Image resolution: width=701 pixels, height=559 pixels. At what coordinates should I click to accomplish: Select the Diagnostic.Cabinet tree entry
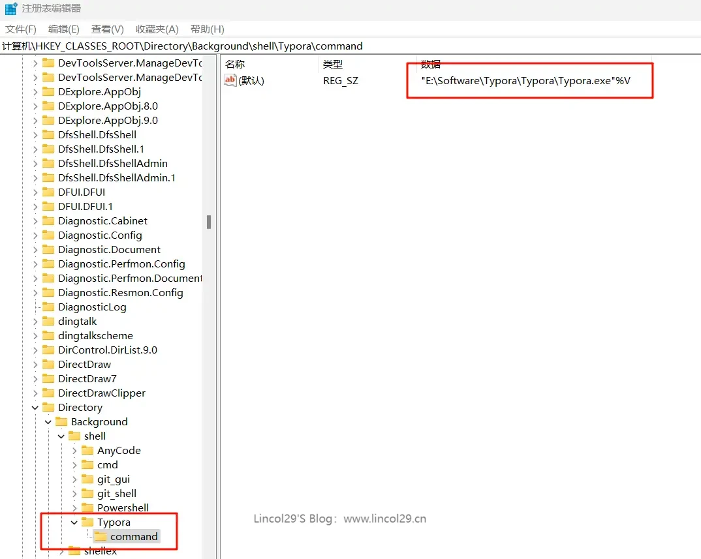102,220
